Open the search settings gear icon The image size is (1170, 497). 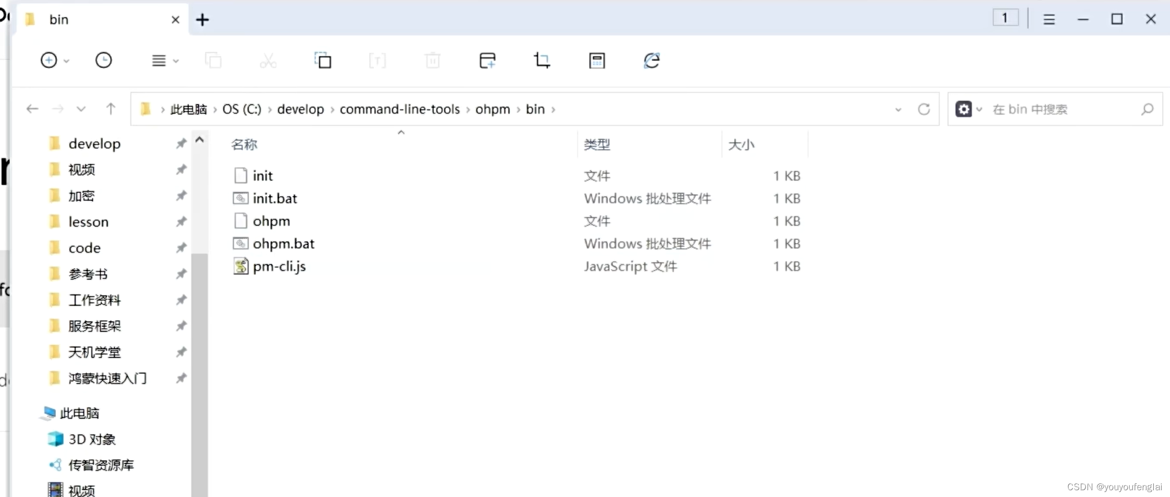click(963, 109)
